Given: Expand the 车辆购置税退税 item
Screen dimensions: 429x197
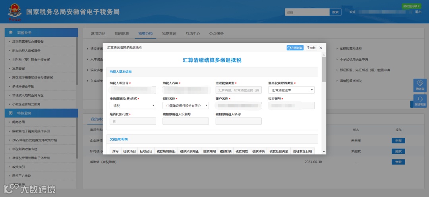Looking at the screenshot, I should [350, 49].
